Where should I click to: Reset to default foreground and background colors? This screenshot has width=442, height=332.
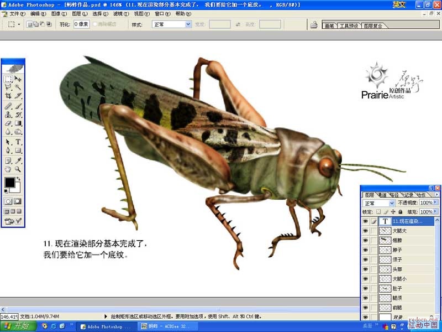(x=6, y=191)
